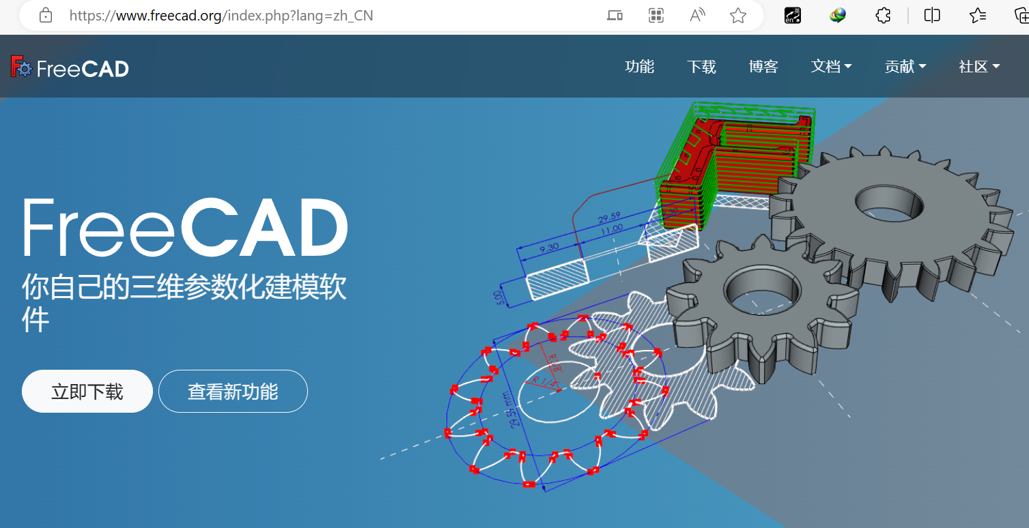
Task: Open the browser Extensions puzzle icon
Action: [883, 15]
